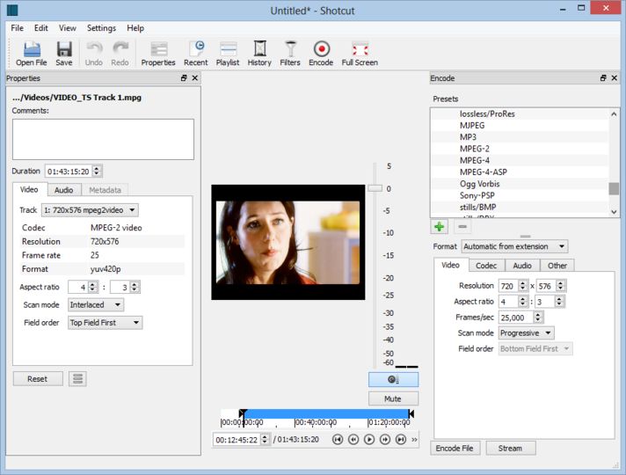Image resolution: width=626 pixels, height=475 pixels.
Task: Click the video preview thumbnail
Action: [288, 242]
